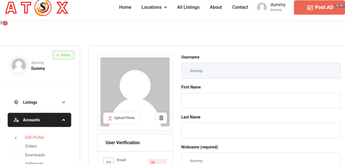Click the large profile photo placeholder

point(135,84)
